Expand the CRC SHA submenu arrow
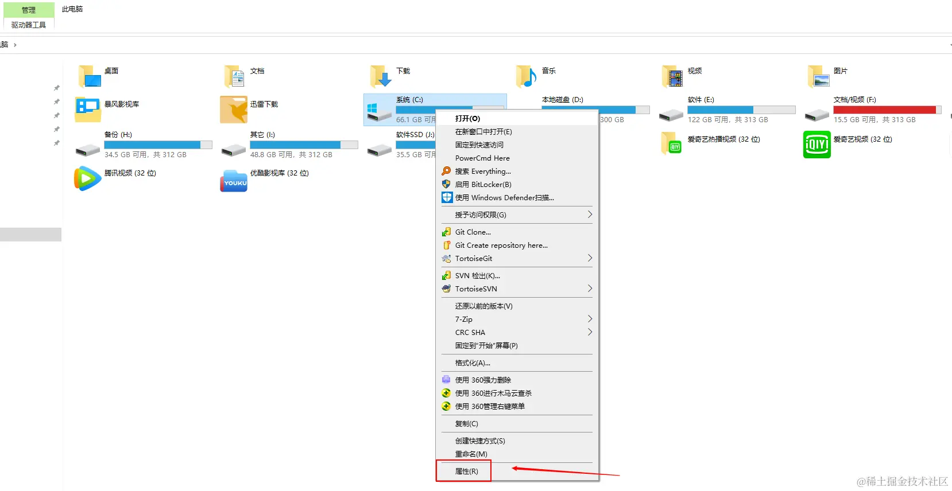Image resolution: width=952 pixels, height=491 pixels. tap(590, 332)
